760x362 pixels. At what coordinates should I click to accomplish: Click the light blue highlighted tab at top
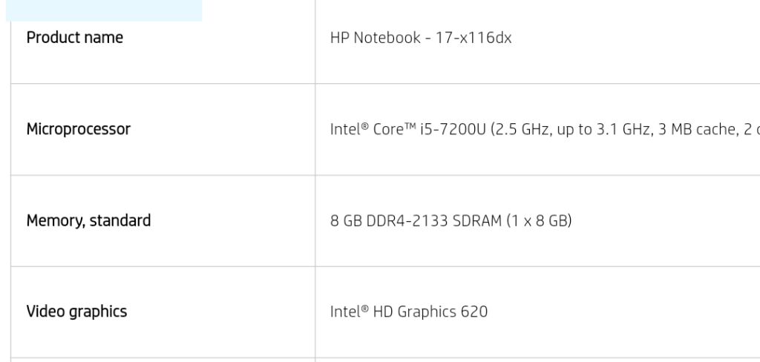click(x=105, y=10)
